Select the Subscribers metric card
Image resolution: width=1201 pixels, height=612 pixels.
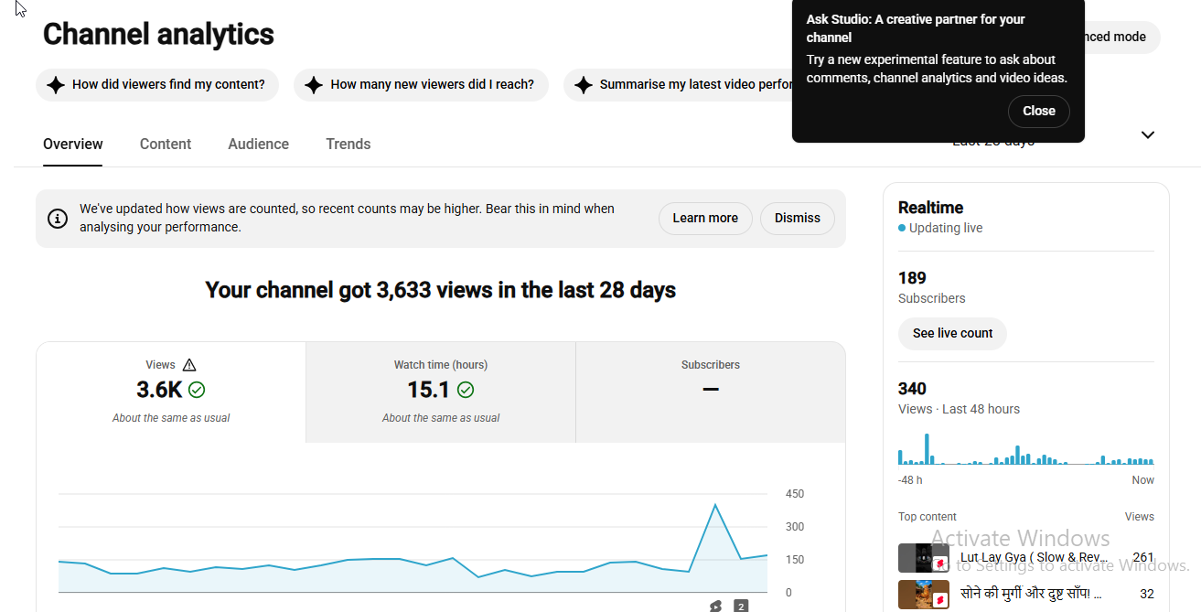click(711, 392)
